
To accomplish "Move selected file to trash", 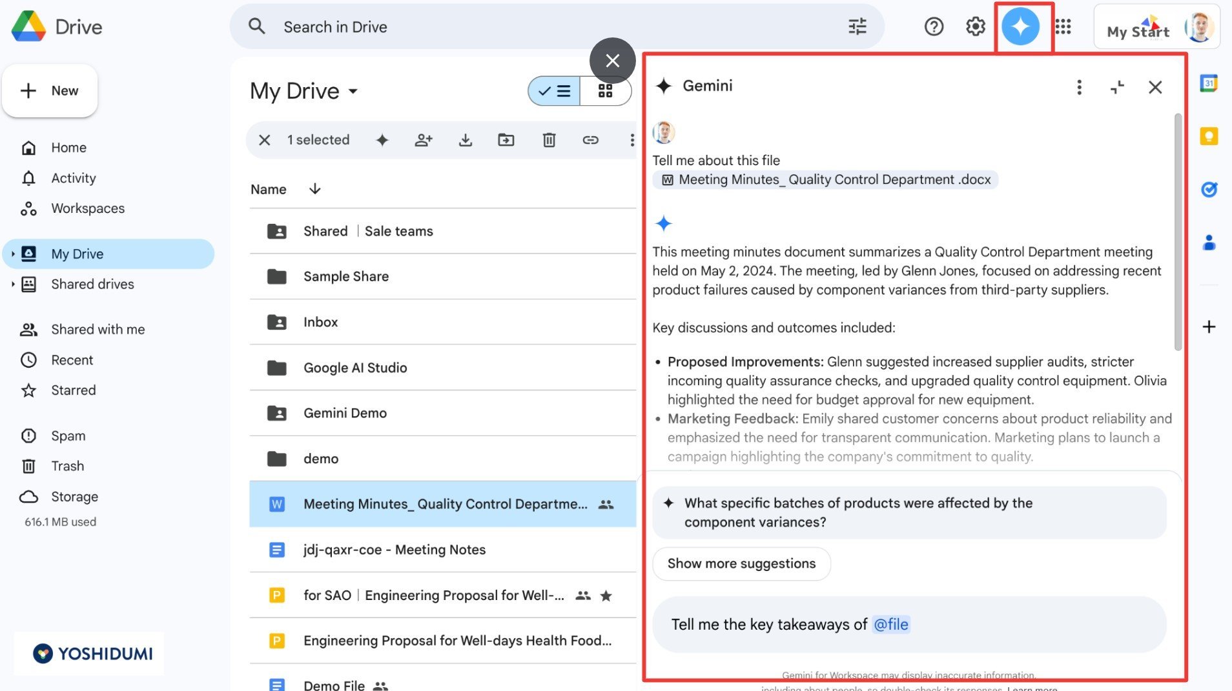I will point(549,140).
